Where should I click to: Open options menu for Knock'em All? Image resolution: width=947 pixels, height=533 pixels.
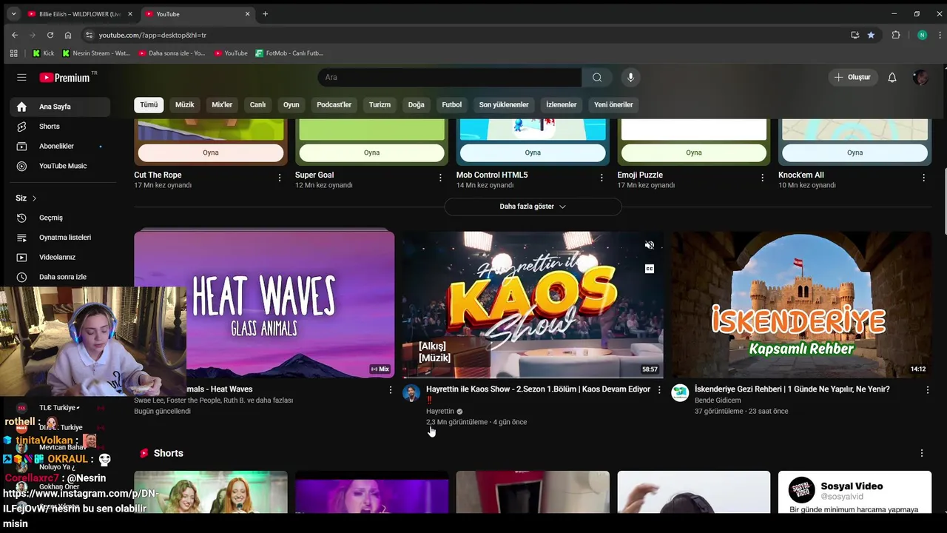pos(923,178)
